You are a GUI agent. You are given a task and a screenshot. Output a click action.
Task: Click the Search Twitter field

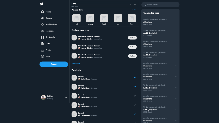coord(160,5)
